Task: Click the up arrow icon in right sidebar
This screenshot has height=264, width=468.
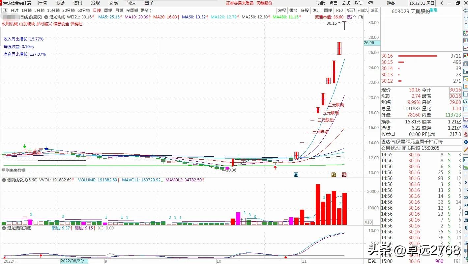Action: pyautogui.click(x=465, y=18)
